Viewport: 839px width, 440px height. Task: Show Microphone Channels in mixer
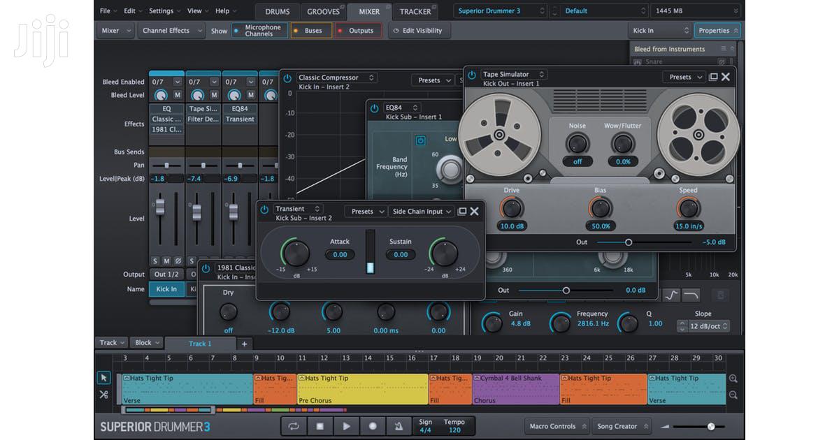259,31
